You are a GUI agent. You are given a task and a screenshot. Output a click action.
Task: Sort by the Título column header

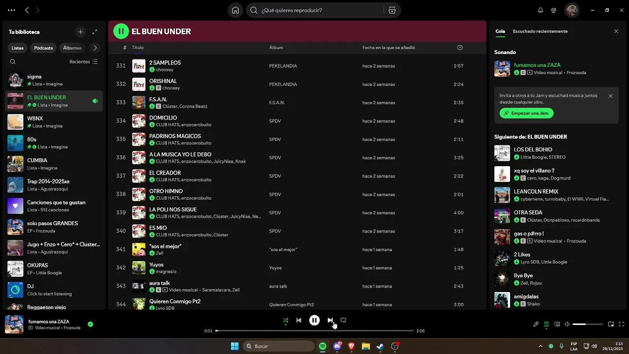tap(138, 48)
